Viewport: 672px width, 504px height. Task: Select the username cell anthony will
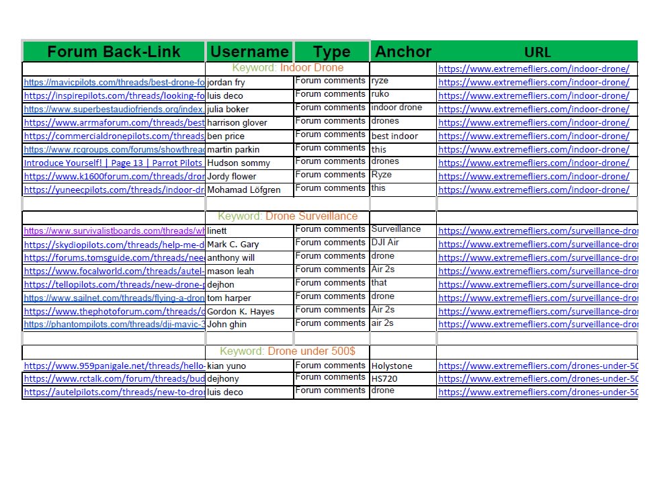click(250, 257)
